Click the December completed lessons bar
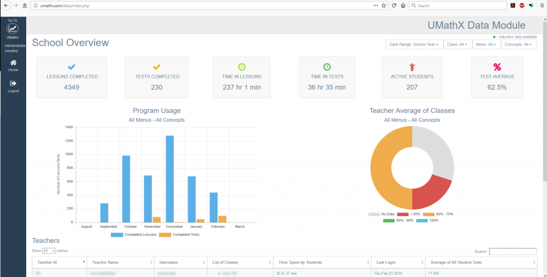This screenshot has width=547, height=277. (169, 179)
